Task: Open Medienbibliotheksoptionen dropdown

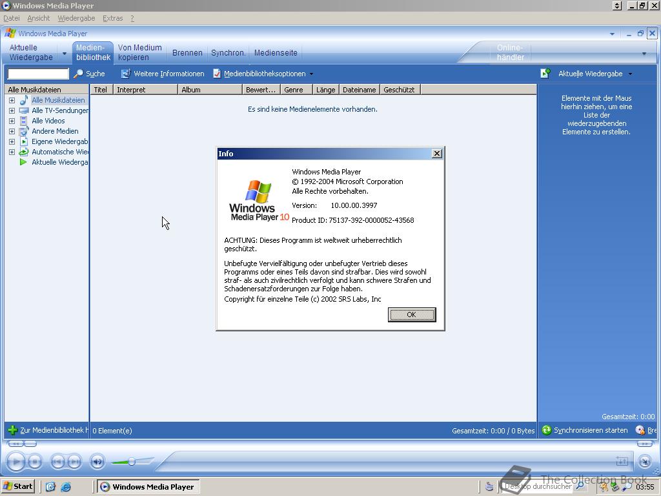Action: coord(264,74)
